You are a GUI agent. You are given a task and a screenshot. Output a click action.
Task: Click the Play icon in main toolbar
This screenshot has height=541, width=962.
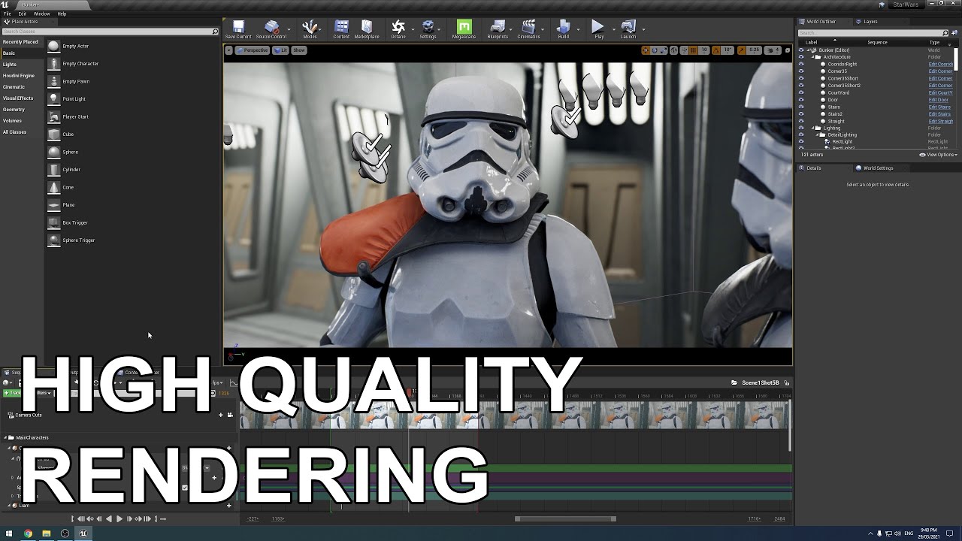(598, 27)
